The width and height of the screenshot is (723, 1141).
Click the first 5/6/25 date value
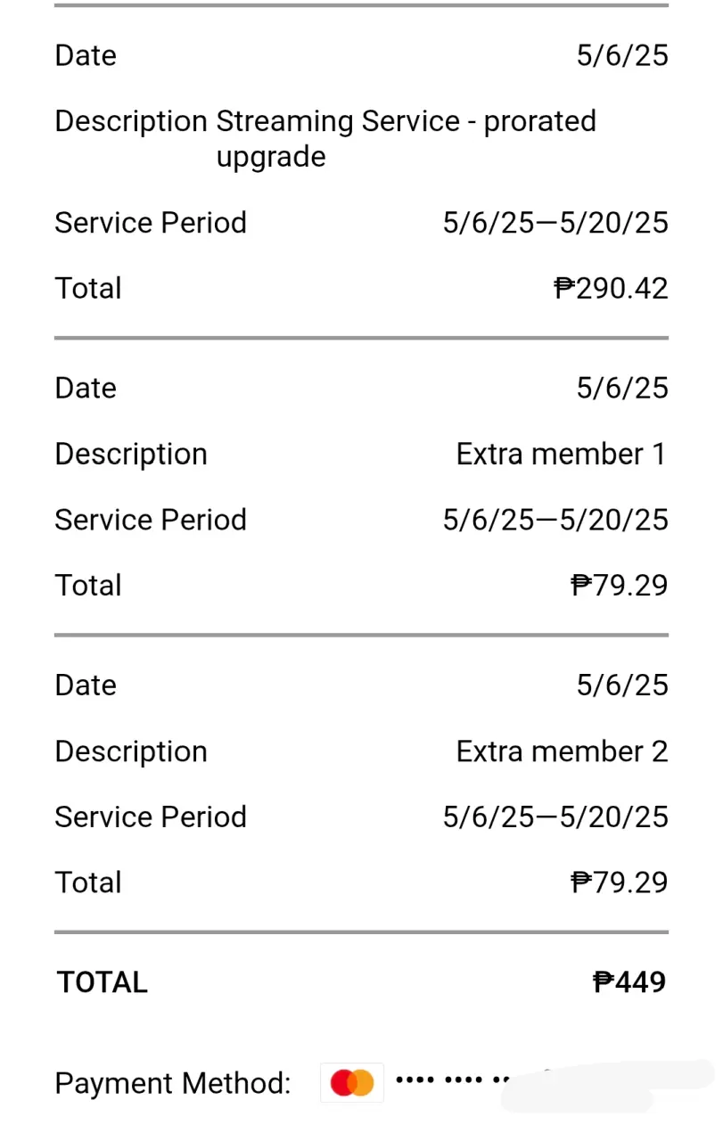(x=622, y=55)
